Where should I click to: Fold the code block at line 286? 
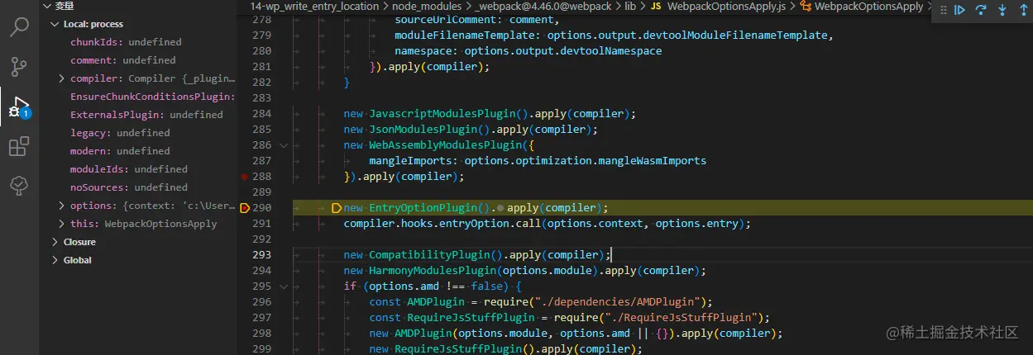[x=284, y=144]
